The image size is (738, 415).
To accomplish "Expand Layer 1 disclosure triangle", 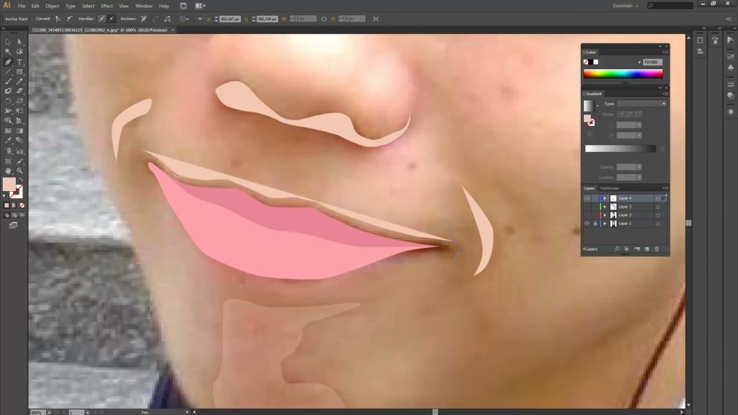I will pyautogui.click(x=605, y=223).
